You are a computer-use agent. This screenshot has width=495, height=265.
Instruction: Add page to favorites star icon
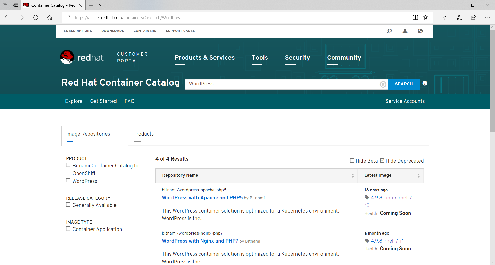[426, 17]
